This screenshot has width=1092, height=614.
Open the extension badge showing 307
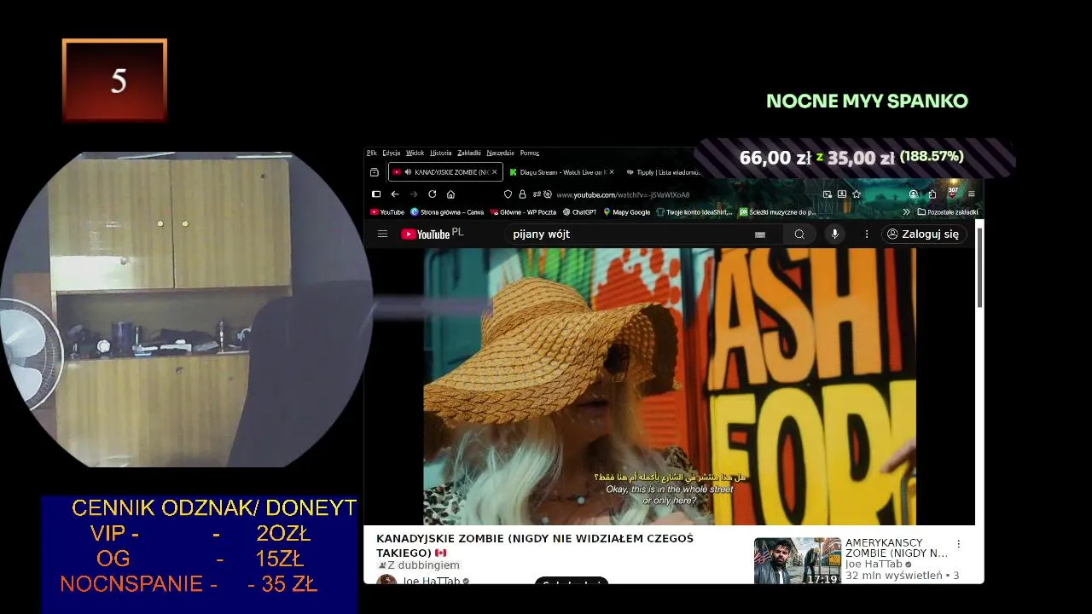[x=952, y=193]
